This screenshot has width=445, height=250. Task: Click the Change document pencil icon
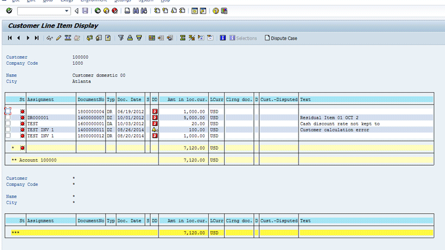tap(59, 38)
